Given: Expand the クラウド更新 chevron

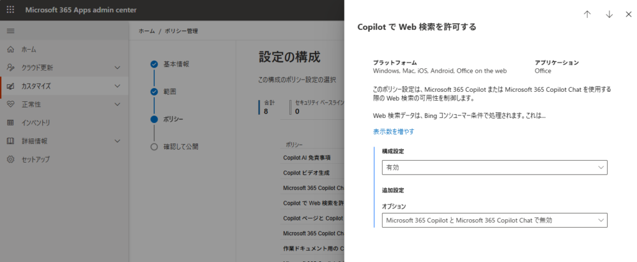Looking at the screenshot, I should click(118, 68).
